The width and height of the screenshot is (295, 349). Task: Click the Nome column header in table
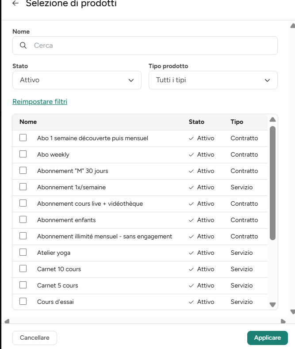(28, 122)
